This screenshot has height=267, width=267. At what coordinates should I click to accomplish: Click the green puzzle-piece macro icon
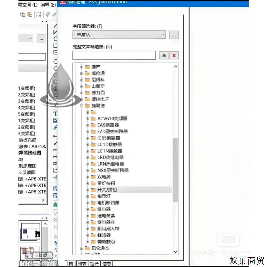(x=55, y=204)
